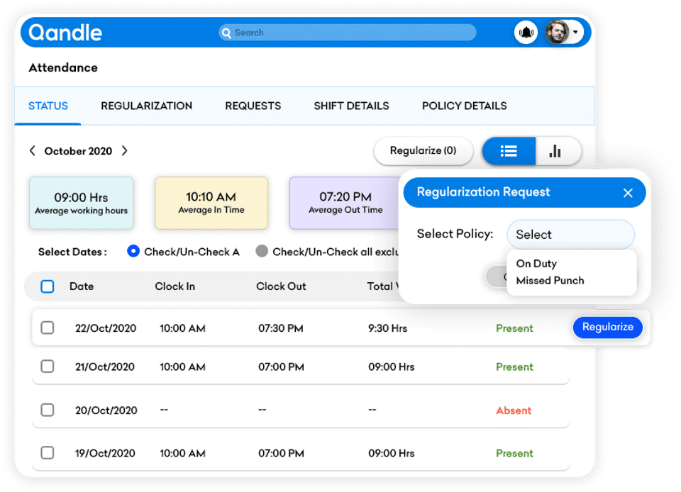Click the Clock Out column header
The width and height of the screenshot is (681, 492).
pos(281,286)
